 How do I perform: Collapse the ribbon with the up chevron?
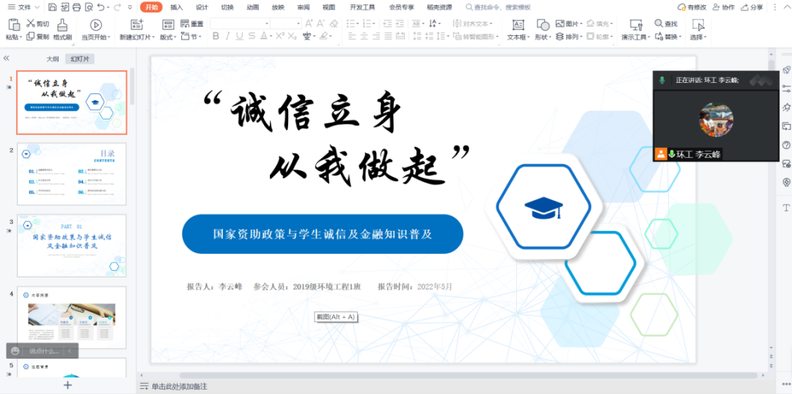[788, 7]
